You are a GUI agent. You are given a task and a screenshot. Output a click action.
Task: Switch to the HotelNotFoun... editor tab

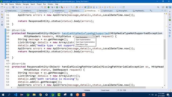tap(59, 11)
